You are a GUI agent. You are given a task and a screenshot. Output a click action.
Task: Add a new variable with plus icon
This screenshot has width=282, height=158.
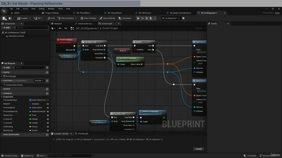(x=47, y=93)
